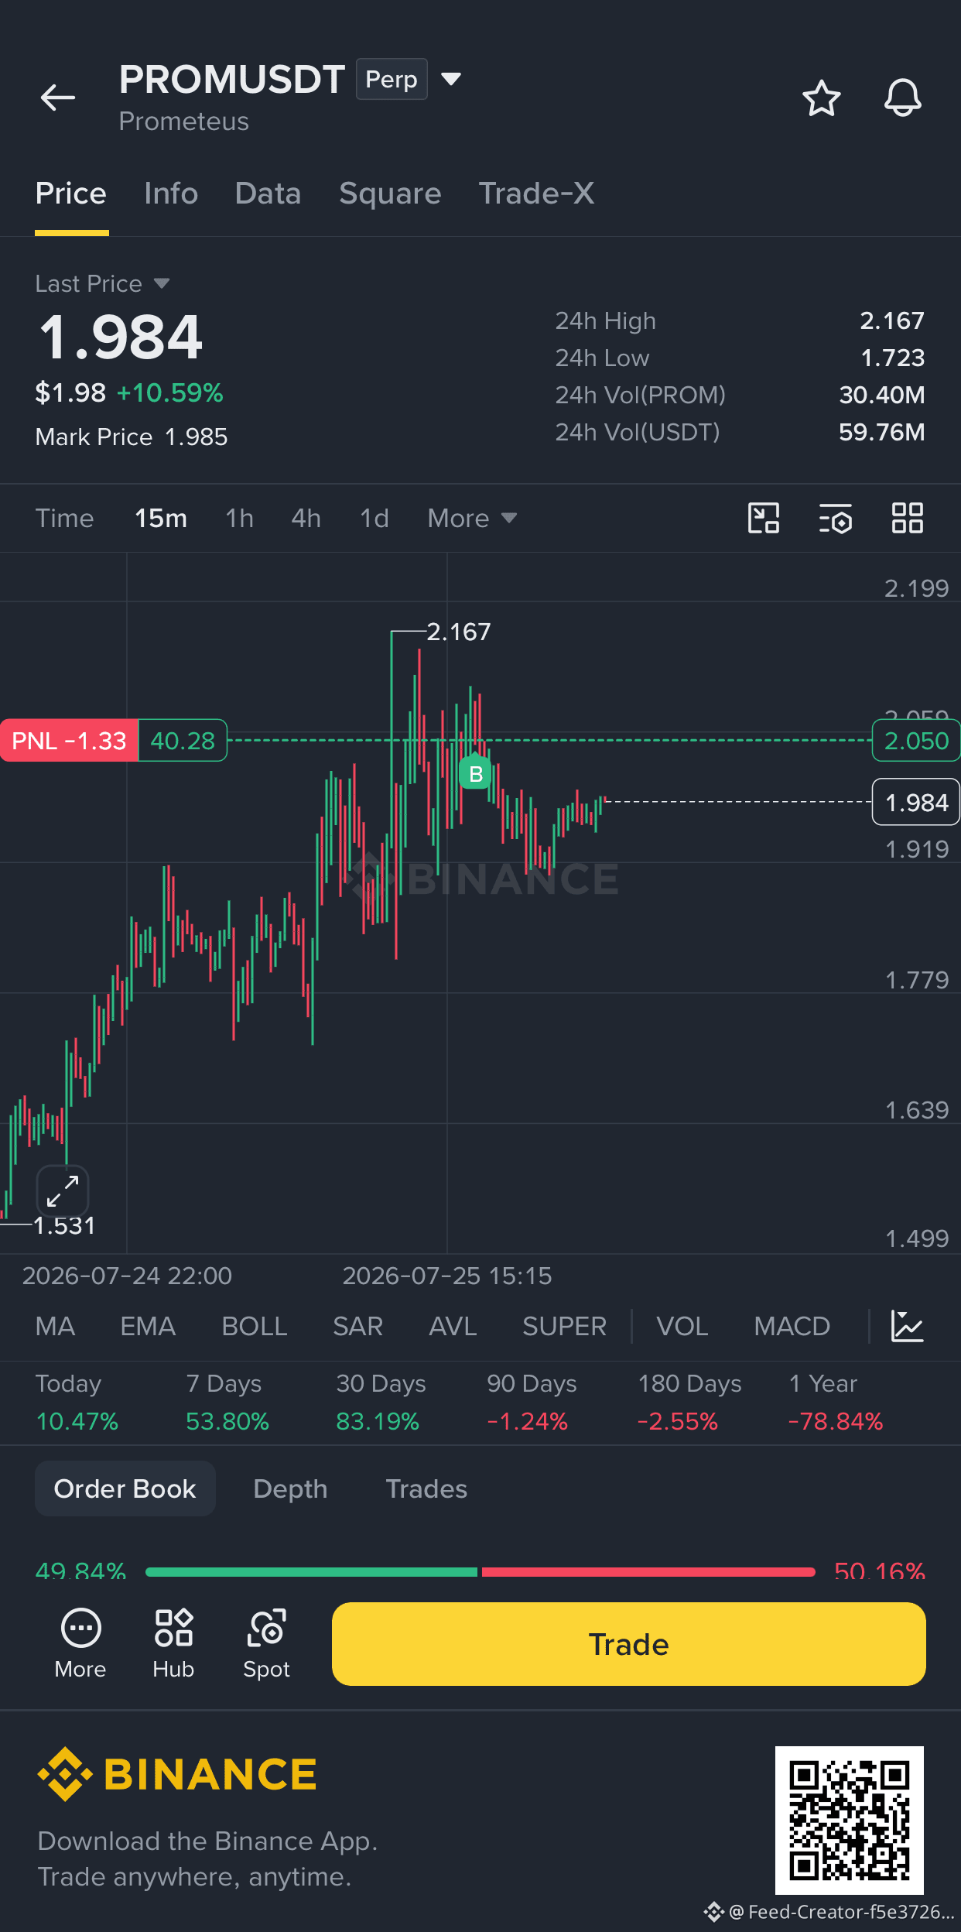Select the 15m interval
The width and height of the screenshot is (961, 1932).
[161, 518]
